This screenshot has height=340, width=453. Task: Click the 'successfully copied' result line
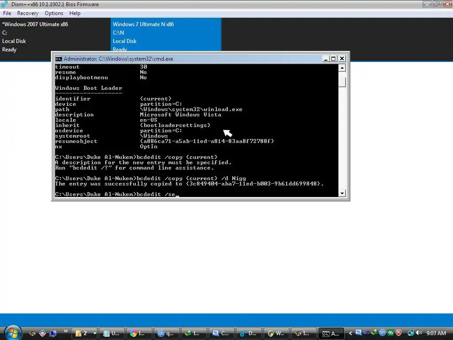189,184
